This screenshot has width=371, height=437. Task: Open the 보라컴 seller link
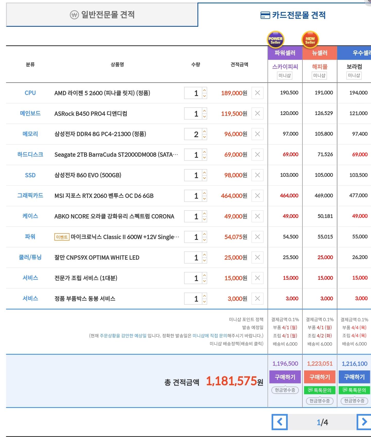[x=355, y=67]
